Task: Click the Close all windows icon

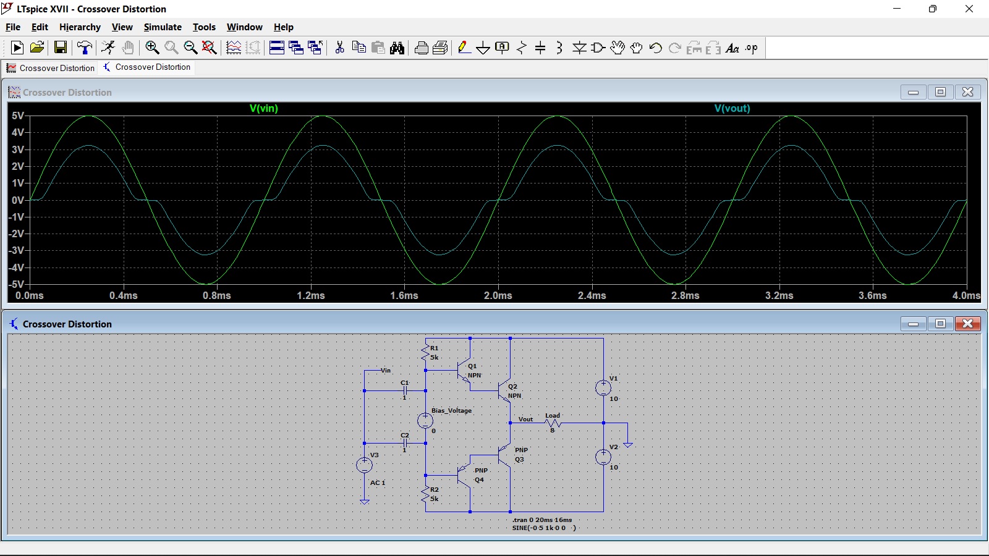Action: [x=315, y=48]
